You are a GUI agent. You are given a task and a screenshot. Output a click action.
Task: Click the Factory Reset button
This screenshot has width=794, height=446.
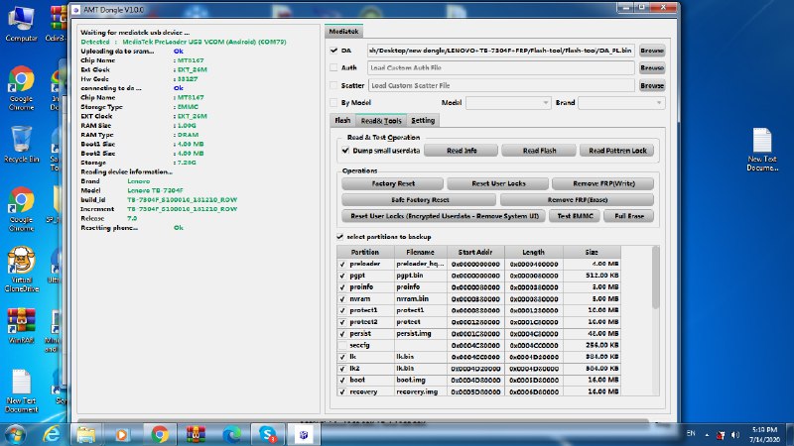392,183
